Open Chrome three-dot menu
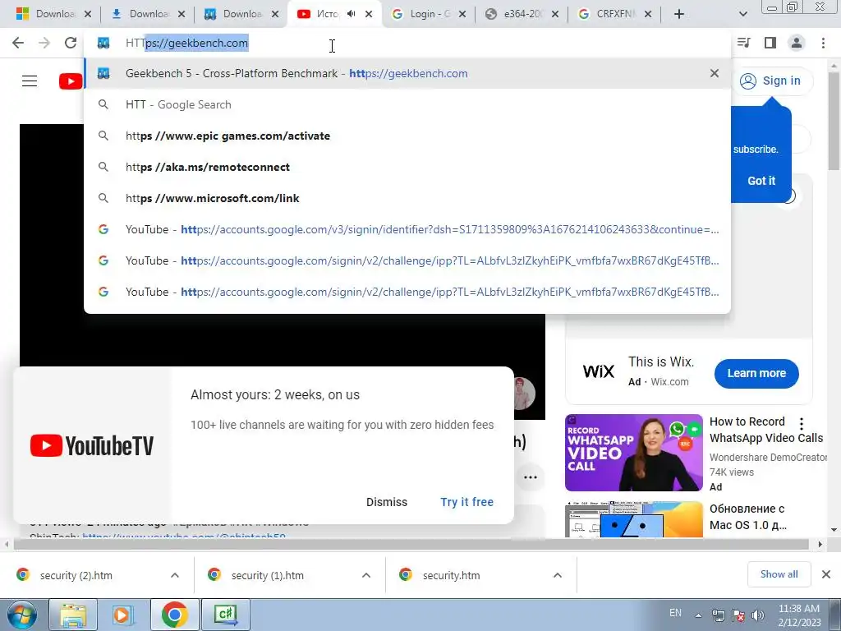841x631 pixels. coord(823,43)
